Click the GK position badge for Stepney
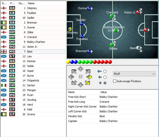Screen dimensions: 159x137 tap(12, 8)
